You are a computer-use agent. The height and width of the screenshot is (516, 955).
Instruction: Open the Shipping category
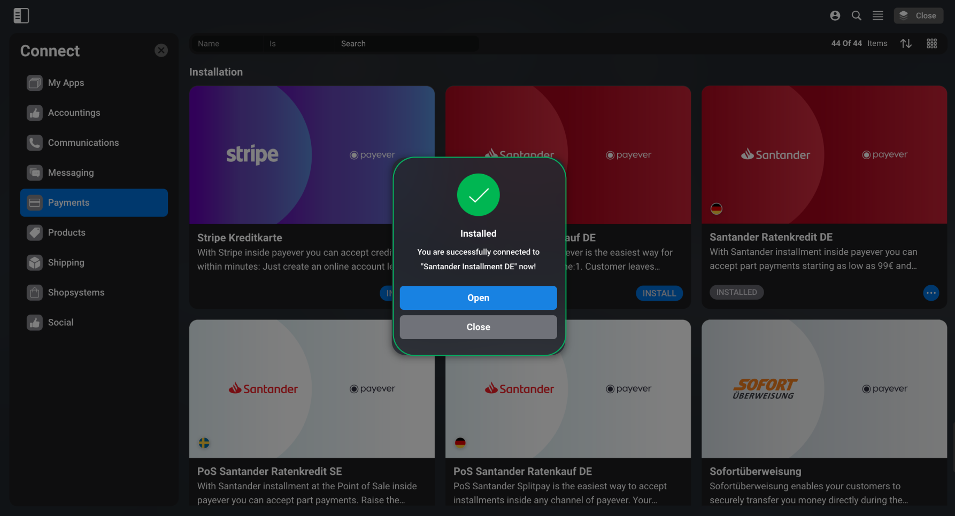tap(94, 262)
